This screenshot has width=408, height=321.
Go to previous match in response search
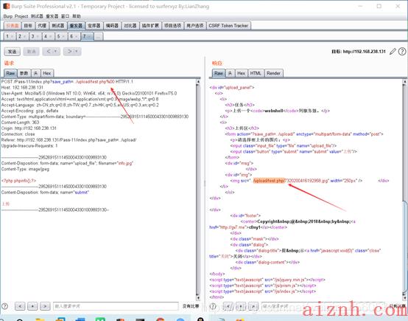point(228,306)
